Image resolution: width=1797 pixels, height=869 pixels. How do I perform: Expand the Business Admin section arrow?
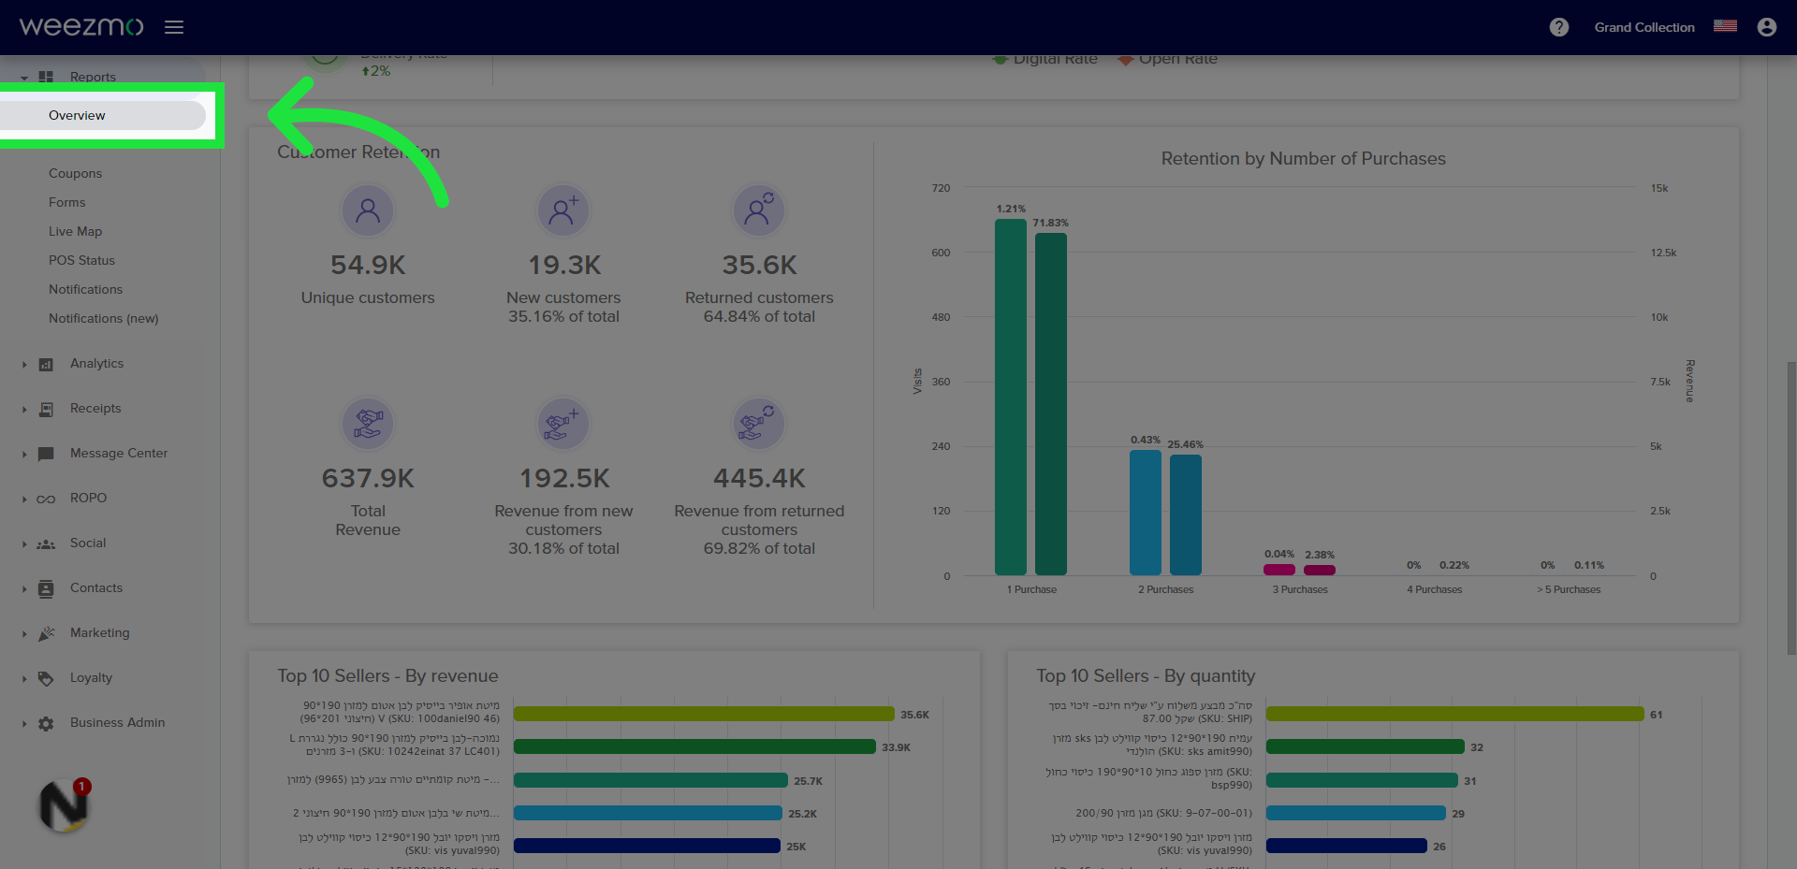coord(24,723)
